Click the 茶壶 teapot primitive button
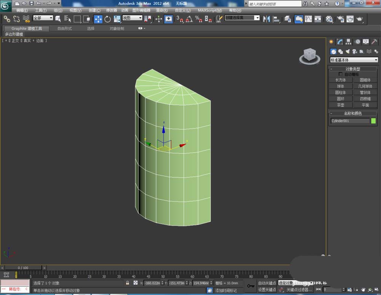Screen dimensions: 381x295 point(340,105)
